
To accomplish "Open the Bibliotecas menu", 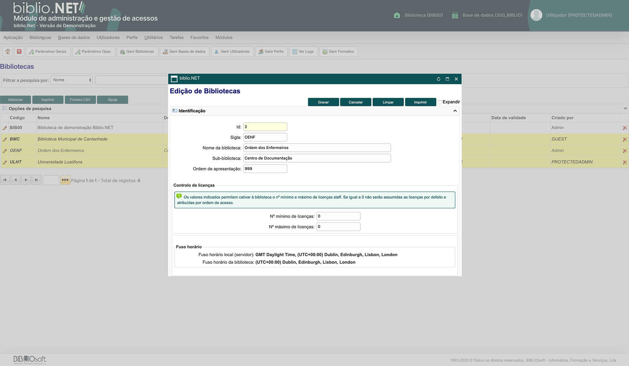I will coord(40,37).
